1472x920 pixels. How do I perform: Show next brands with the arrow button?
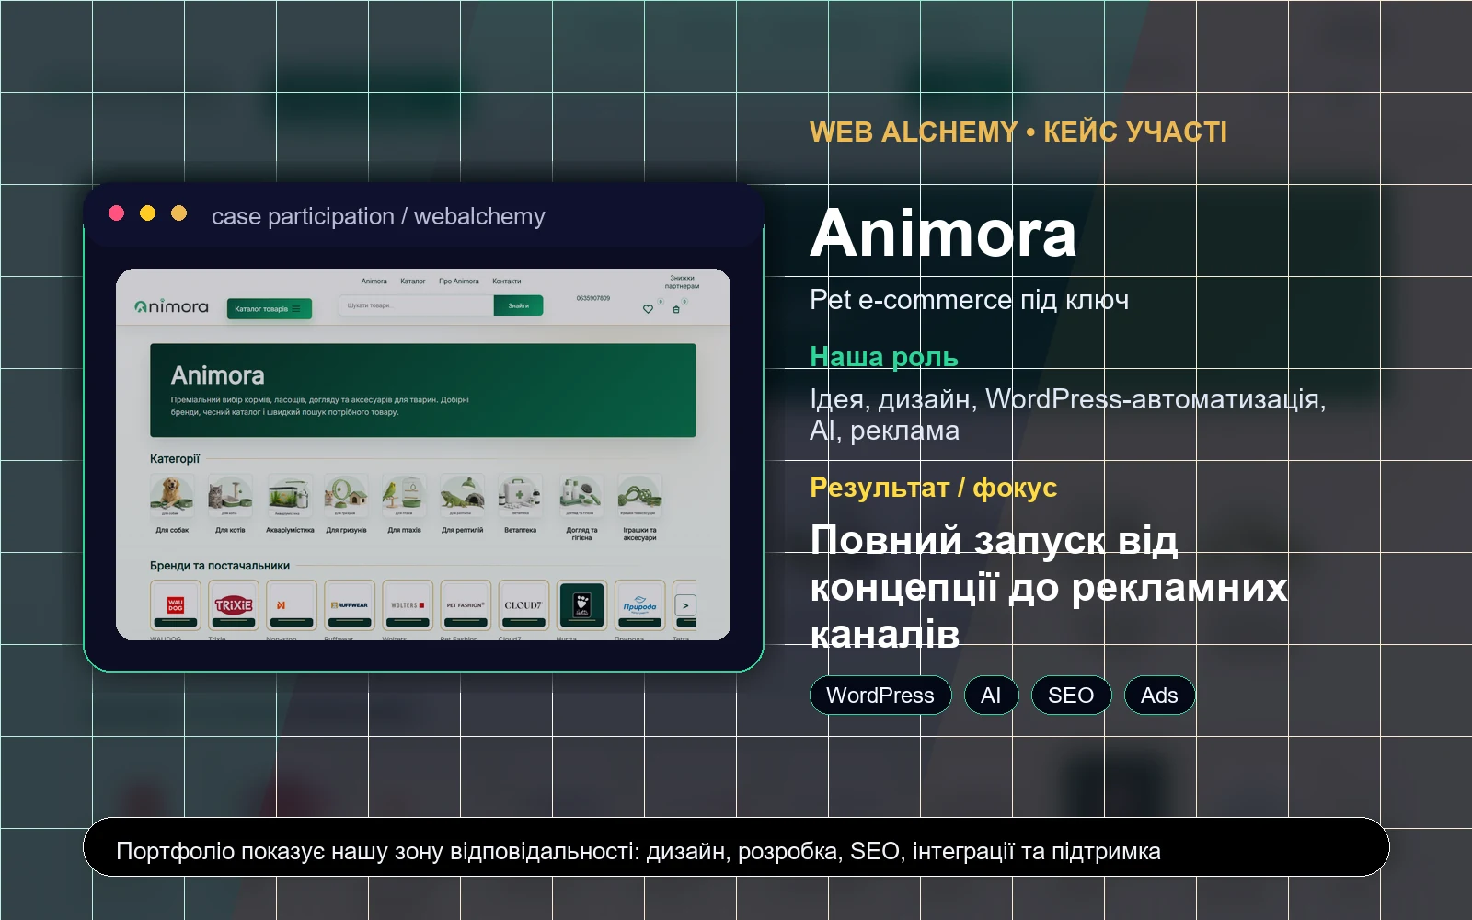point(685,605)
